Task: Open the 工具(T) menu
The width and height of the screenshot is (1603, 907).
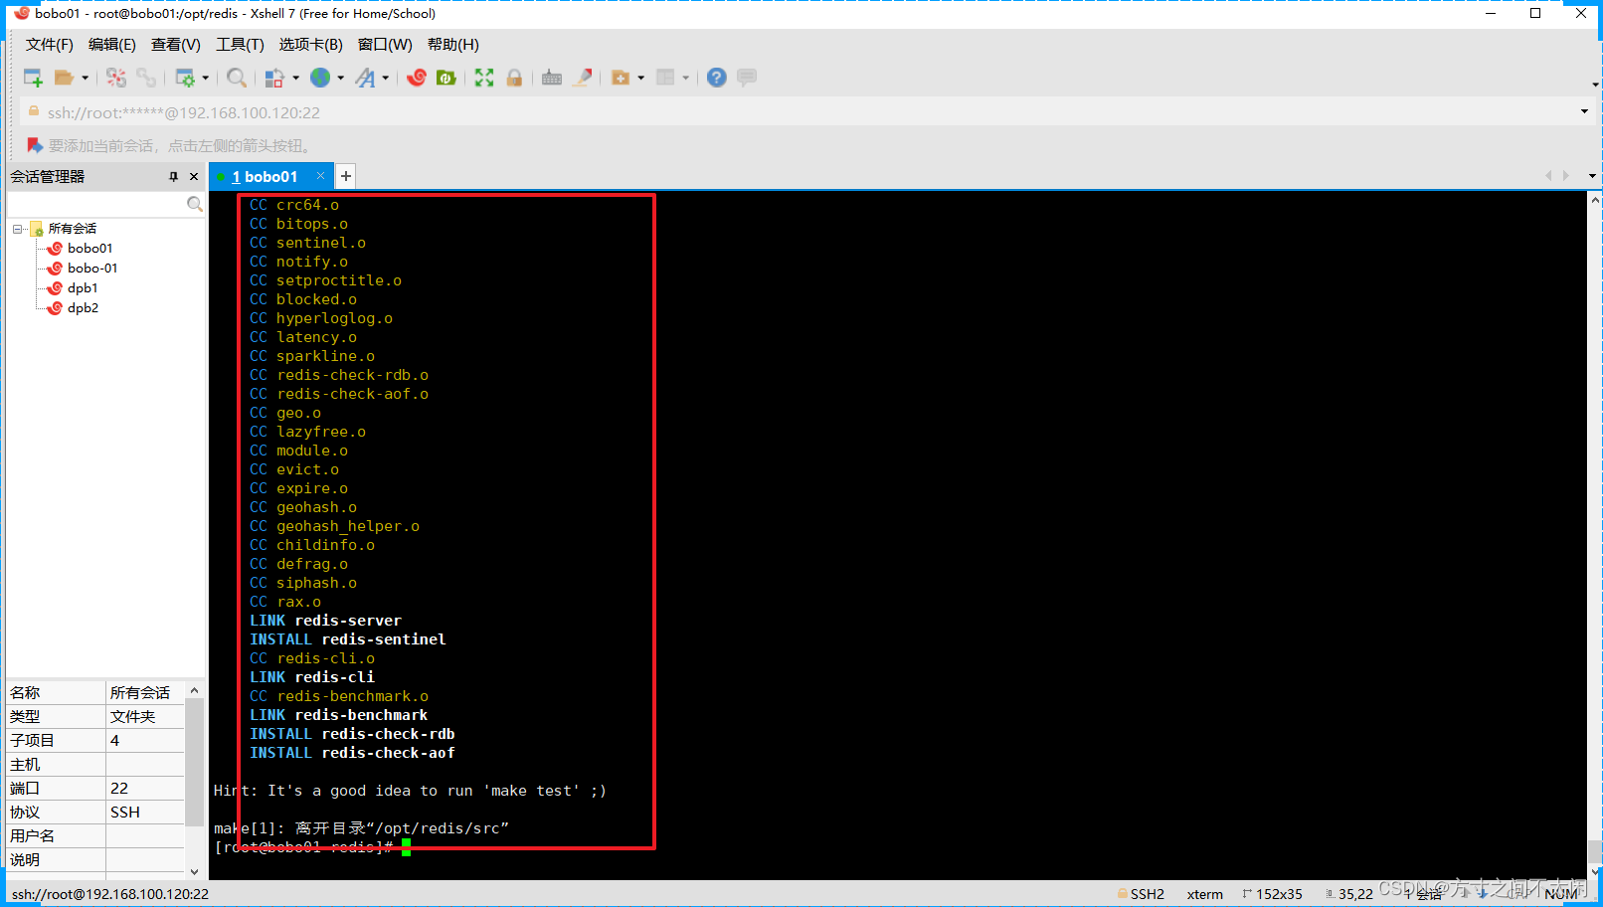Action: pyautogui.click(x=239, y=44)
